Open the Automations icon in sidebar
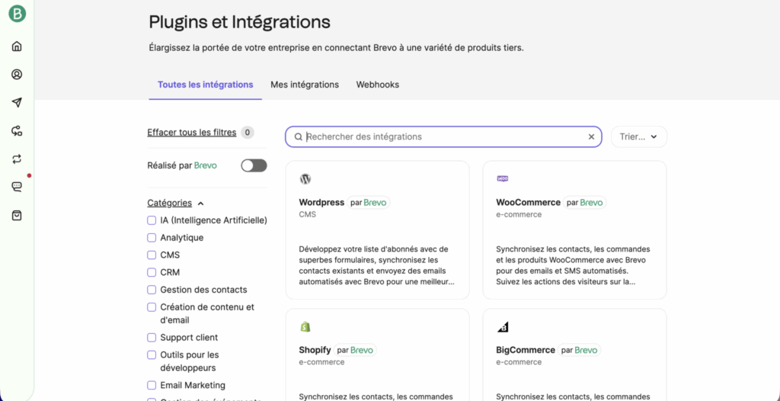The height and width of the screenshot is (401, 780). click(x=17, y=131)
